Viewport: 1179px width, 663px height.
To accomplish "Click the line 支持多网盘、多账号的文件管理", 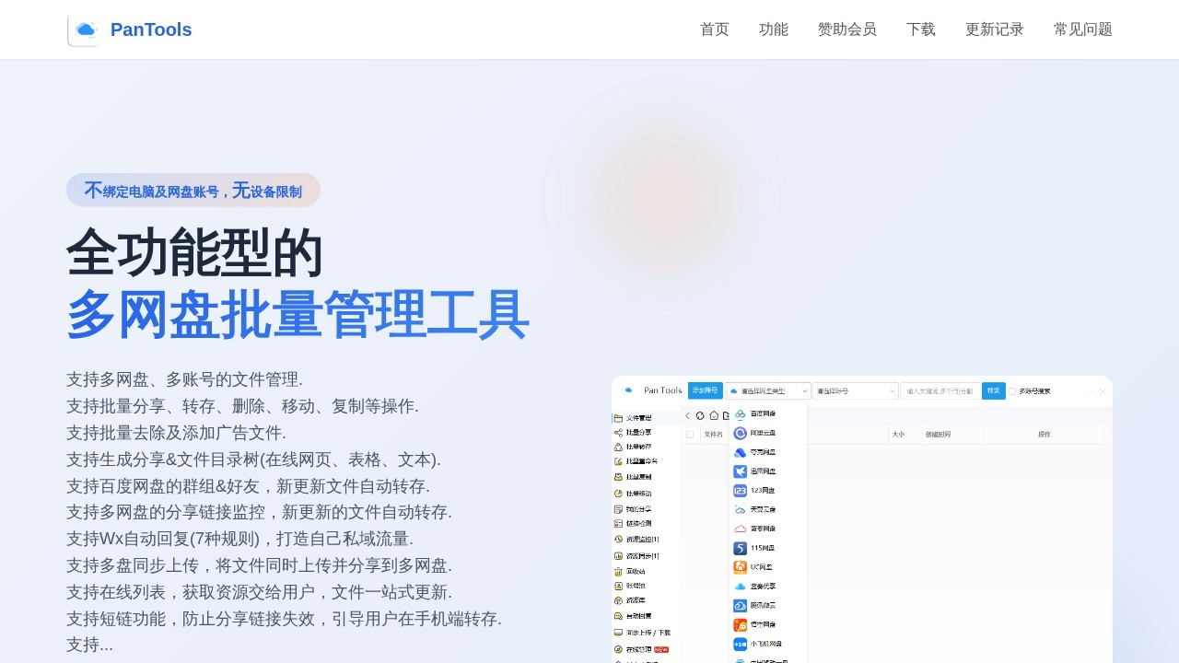I will [x=184, y=379].
